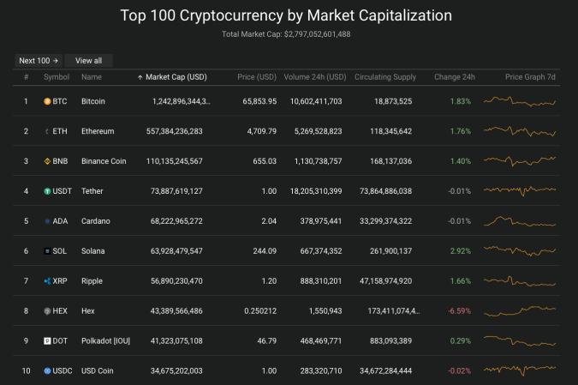Click the Ripple XRP coin icon
Viewport: 578px width, 385px height.
click(x=47, y=281)
